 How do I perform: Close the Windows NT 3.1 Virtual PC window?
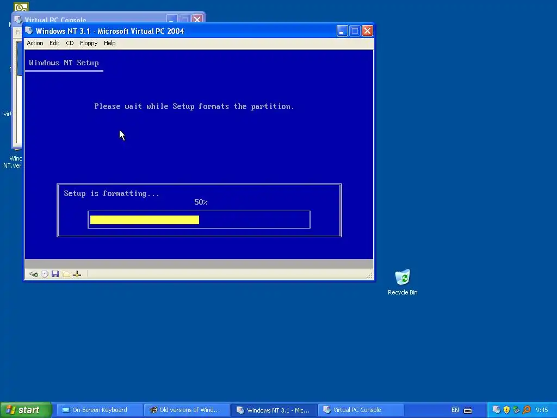367,31
